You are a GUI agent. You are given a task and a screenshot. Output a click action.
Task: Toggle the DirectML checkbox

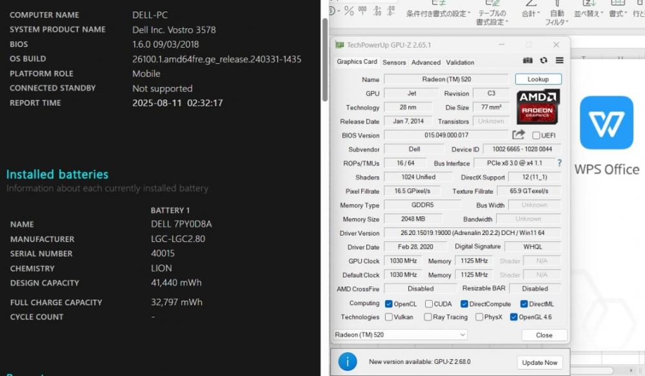pos(524,304)
